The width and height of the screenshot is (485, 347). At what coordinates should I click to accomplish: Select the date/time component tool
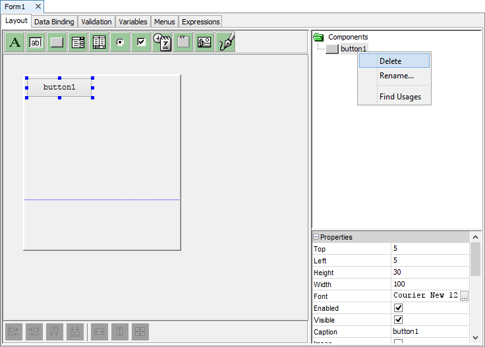tap(162, 42)
